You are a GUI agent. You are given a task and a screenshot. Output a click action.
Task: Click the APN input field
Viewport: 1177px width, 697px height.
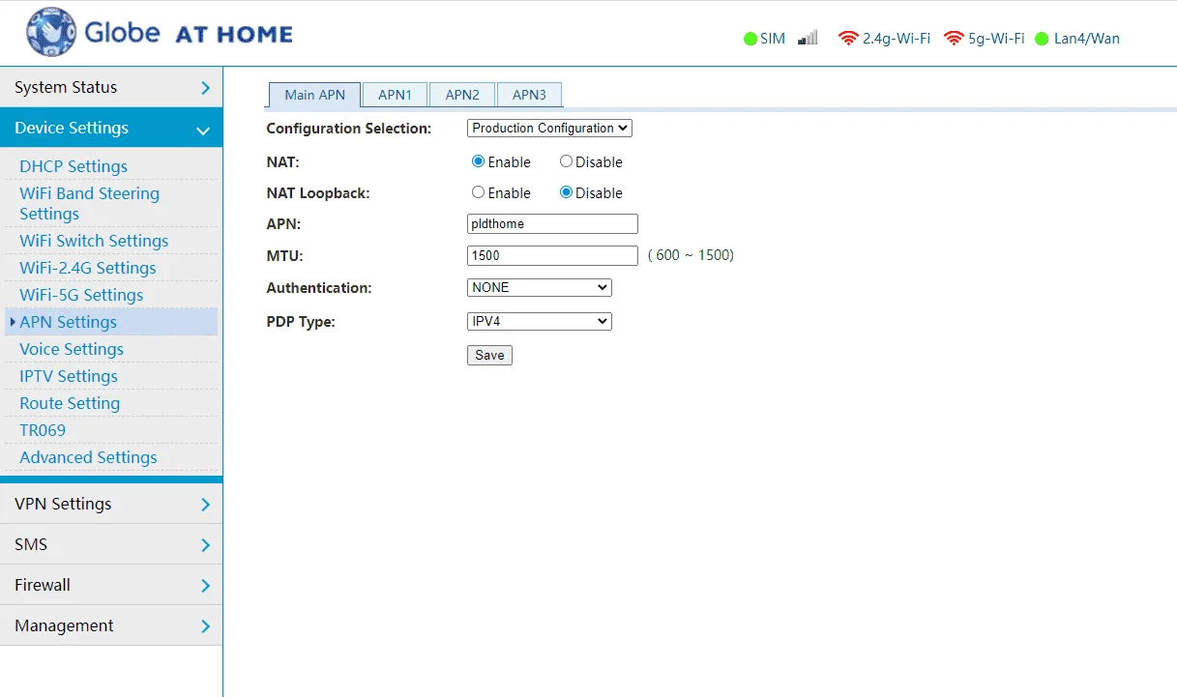pos(552,223)
